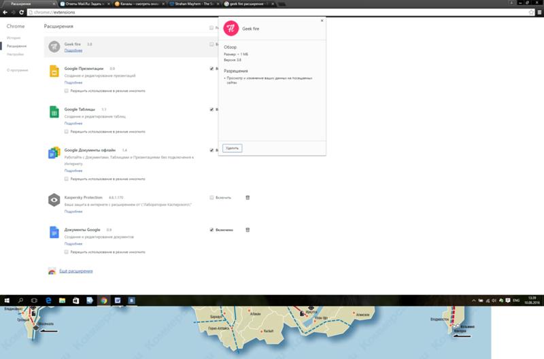Open Подробнее link for Документы Google

tap(73, 243)
